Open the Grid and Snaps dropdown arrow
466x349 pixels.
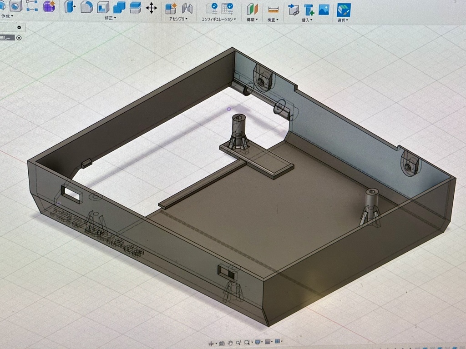(x=272, y=341)
